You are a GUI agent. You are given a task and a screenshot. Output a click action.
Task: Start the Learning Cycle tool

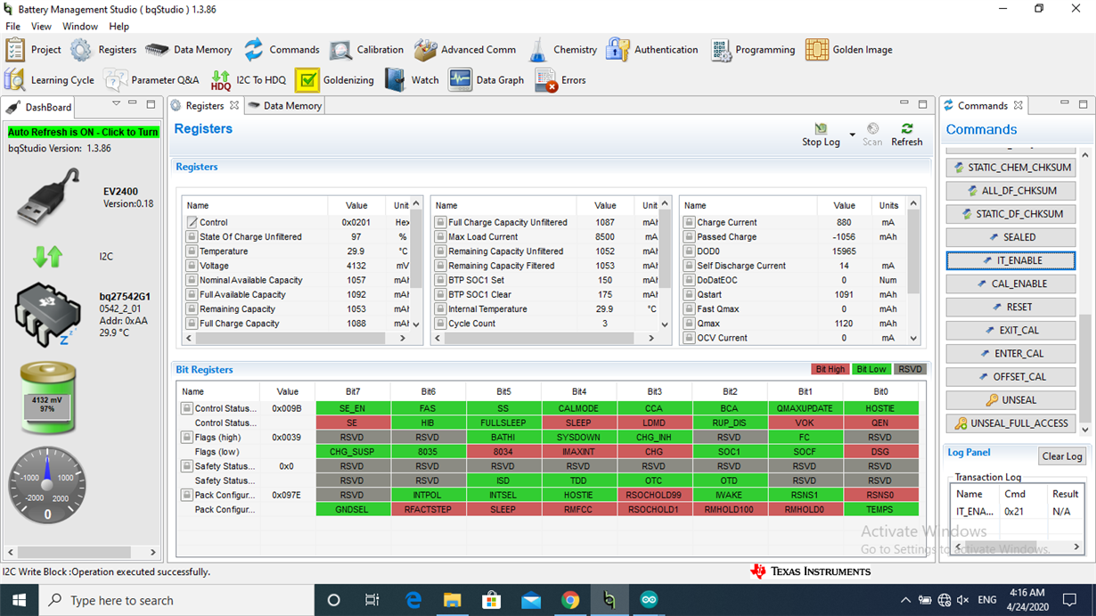(49, 80)
